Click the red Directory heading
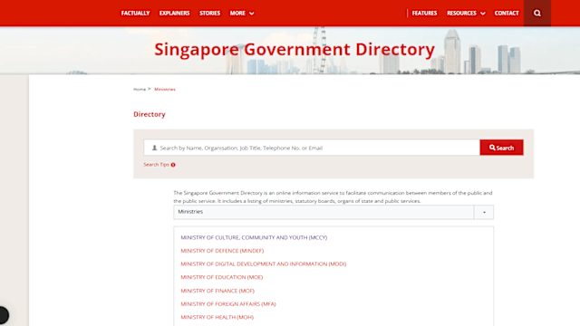The width and height of the screenshot is (580, 326). coord(150,114)
